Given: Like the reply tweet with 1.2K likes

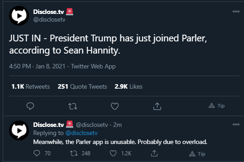Looking at the screenshot, I should [x=113, y=153].
